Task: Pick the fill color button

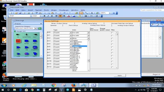Action: coord(80,16)
